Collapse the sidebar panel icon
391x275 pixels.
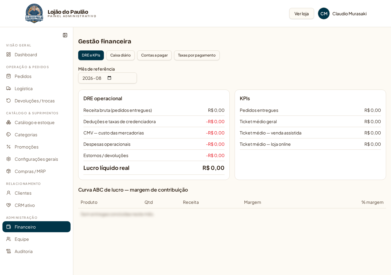click(x=65, y=35)
